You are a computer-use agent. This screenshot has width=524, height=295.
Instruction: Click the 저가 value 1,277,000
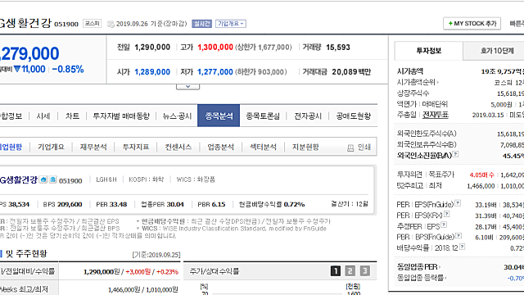pyautogui.click(x=215, y=72)
